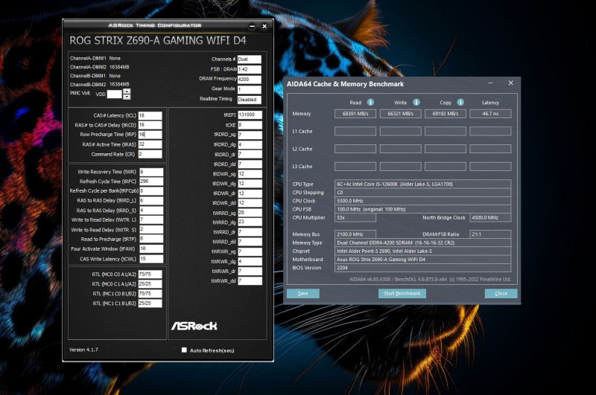Click the Memory Copy result 69192 MB/s
This screenshot has height=395, width=596.
[x=446, y=114]
